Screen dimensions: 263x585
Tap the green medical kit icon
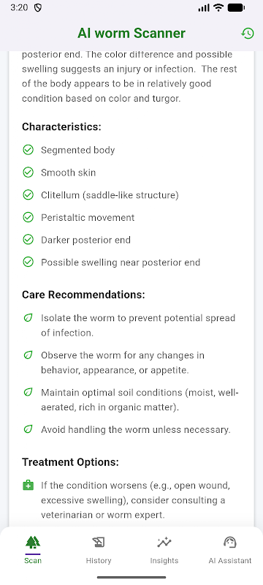coord(28,486)
